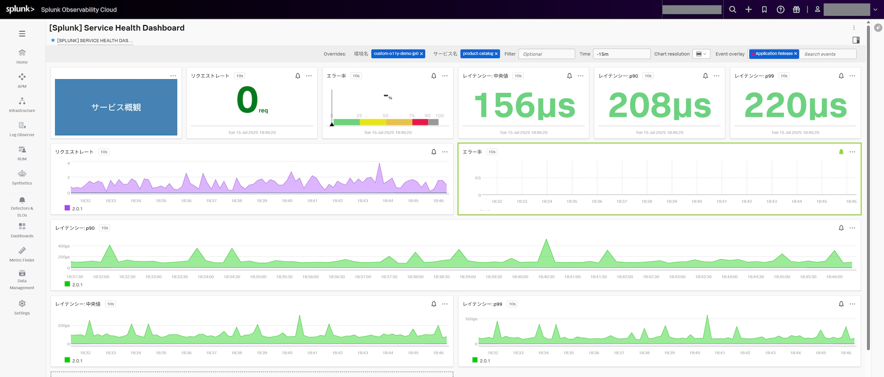Click the Search events field
Viewport: 884px width, 377px height.
(828, 54)
